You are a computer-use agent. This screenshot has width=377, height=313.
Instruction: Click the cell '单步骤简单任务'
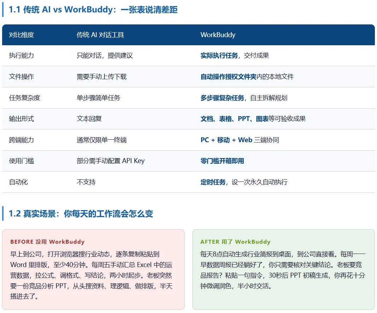point(98,98)
